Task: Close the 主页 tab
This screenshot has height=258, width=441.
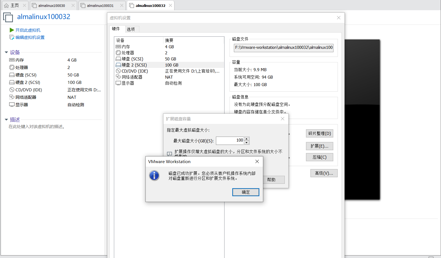Action: [x=24, y=6]
